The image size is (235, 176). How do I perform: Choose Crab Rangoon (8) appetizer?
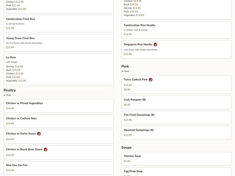coord(176,102)
